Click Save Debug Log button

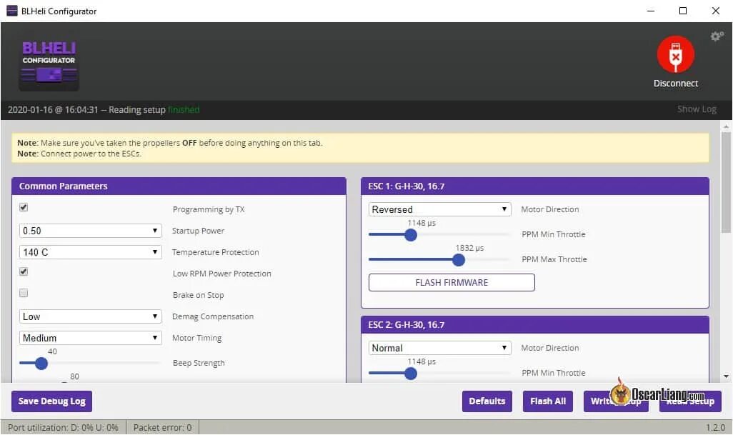52,401
